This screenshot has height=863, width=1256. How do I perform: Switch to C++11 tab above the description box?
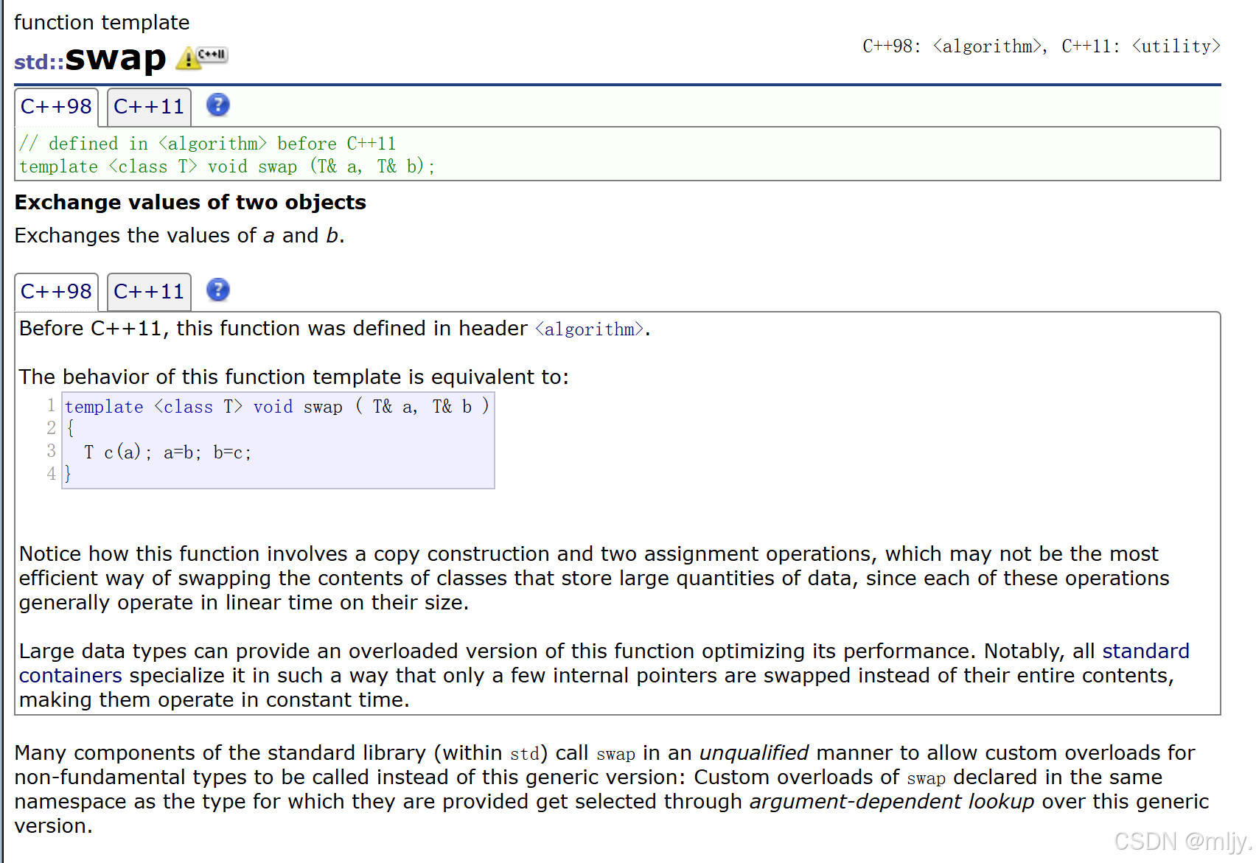(149, 292)
